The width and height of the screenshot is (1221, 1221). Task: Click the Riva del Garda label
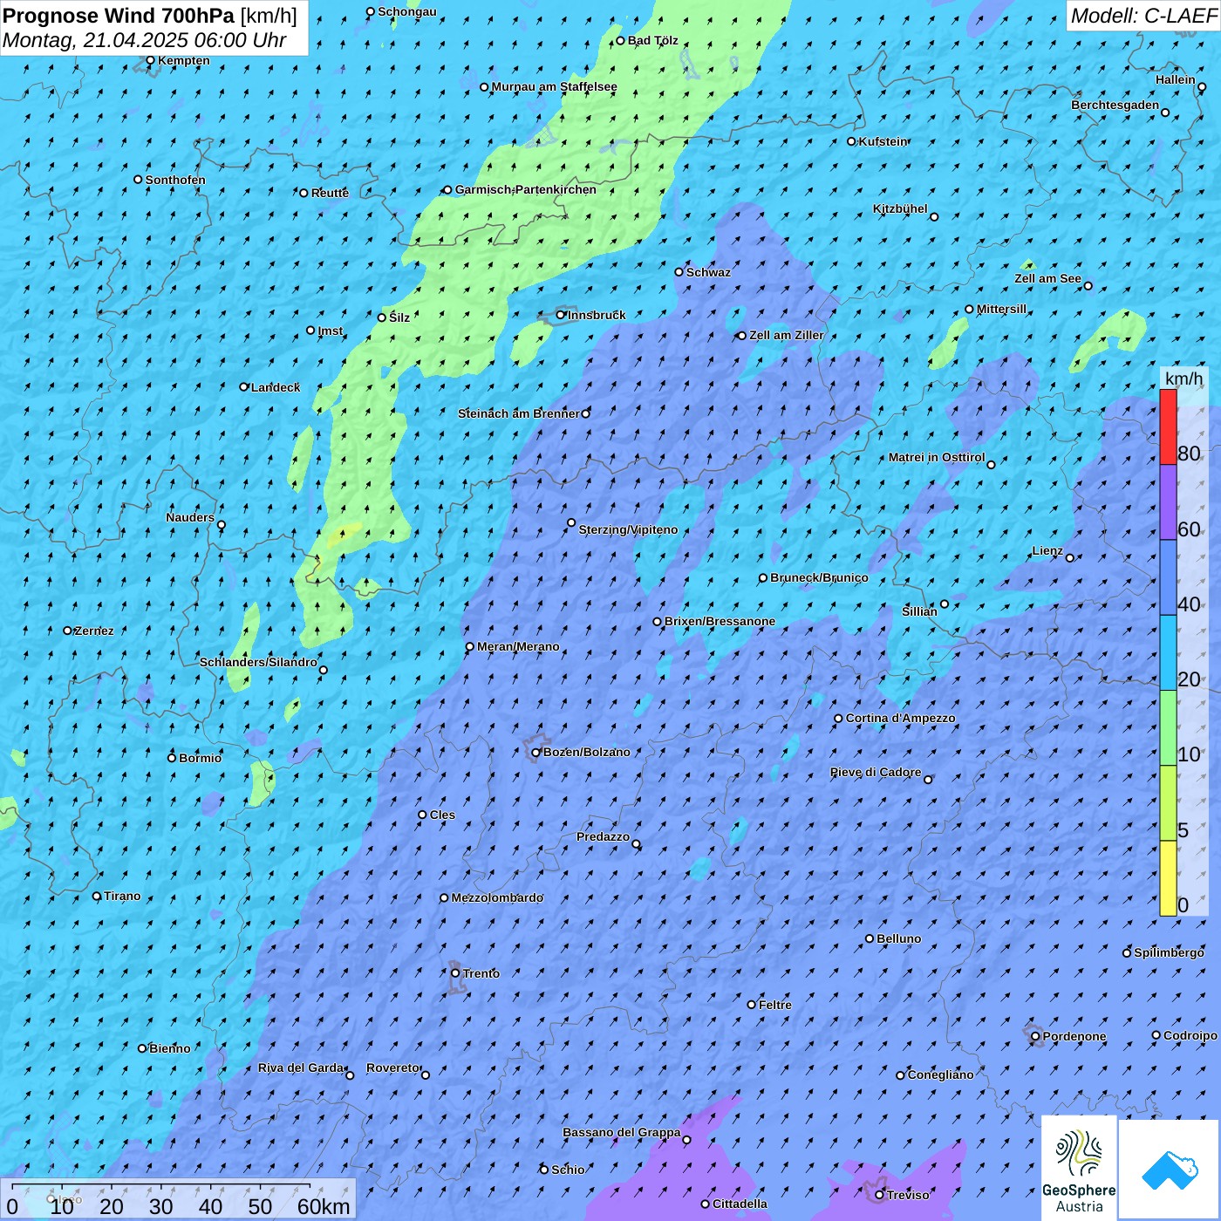(301, 1068)
